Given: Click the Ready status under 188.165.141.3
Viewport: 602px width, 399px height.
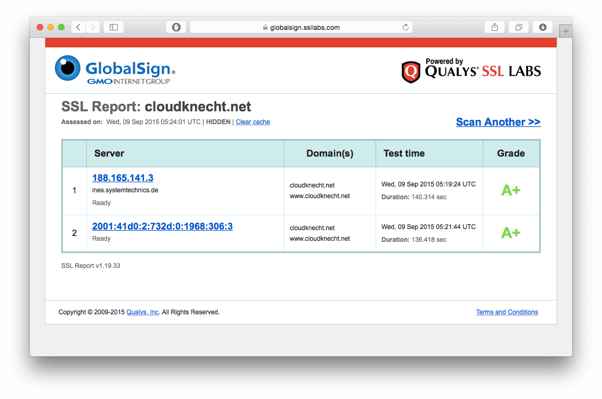Looking at the screenshot, I should [101, 203].
